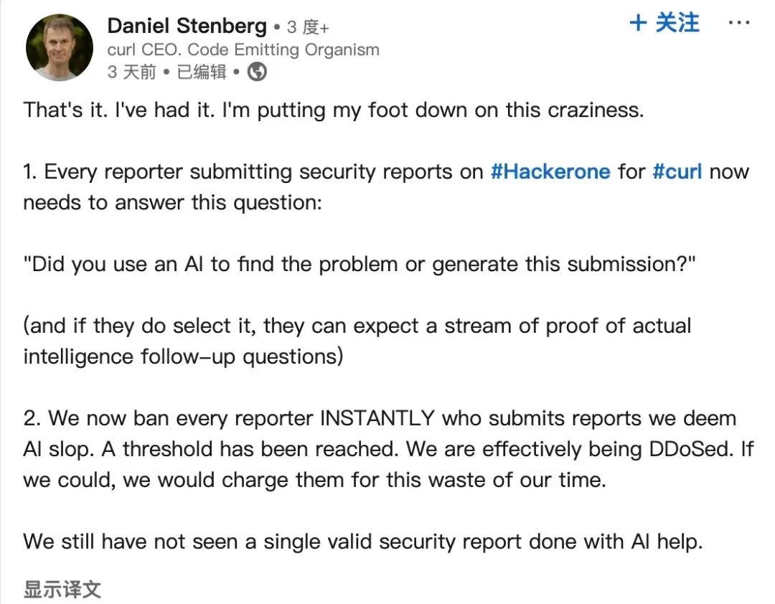Open Daniel Stenberg's profile photo

[x=60, y=47]
